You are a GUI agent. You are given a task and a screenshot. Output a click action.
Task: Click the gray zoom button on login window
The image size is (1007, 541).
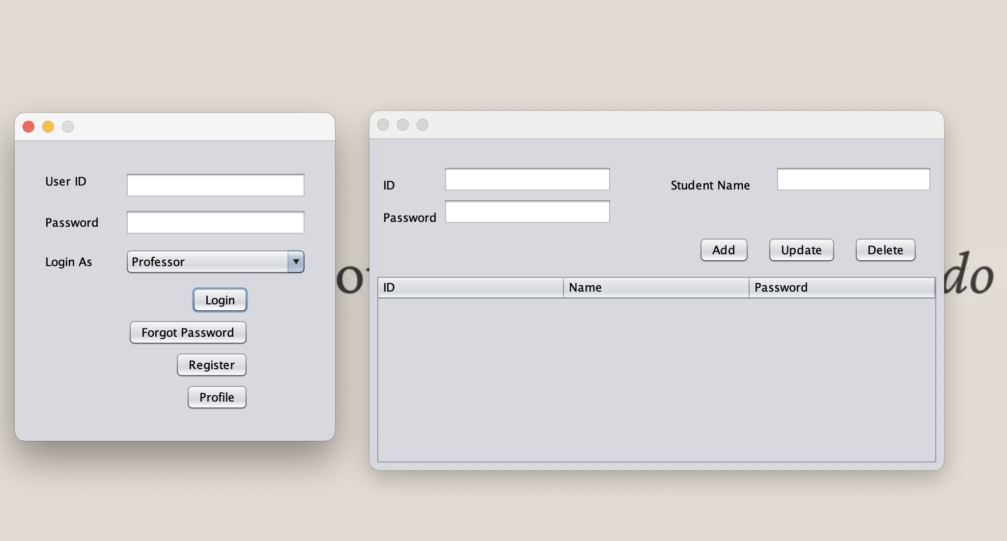click(x=68, y=127)
